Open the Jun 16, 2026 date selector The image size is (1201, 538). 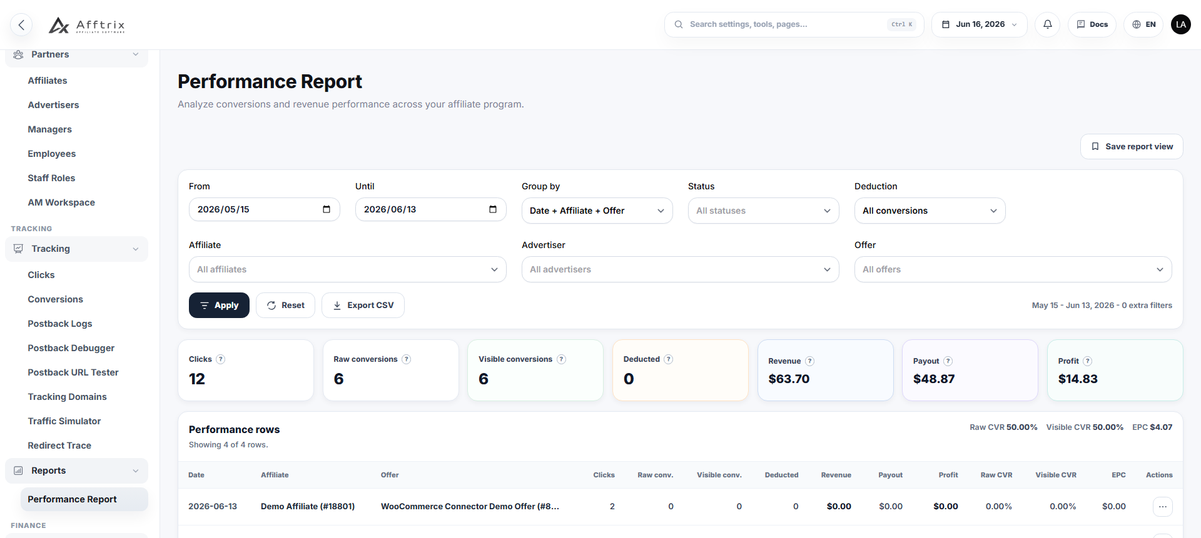[979, 24]
